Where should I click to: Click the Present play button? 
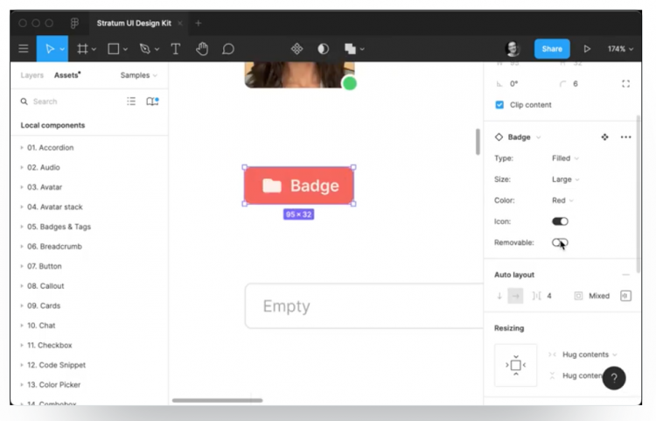pos(587,49)
